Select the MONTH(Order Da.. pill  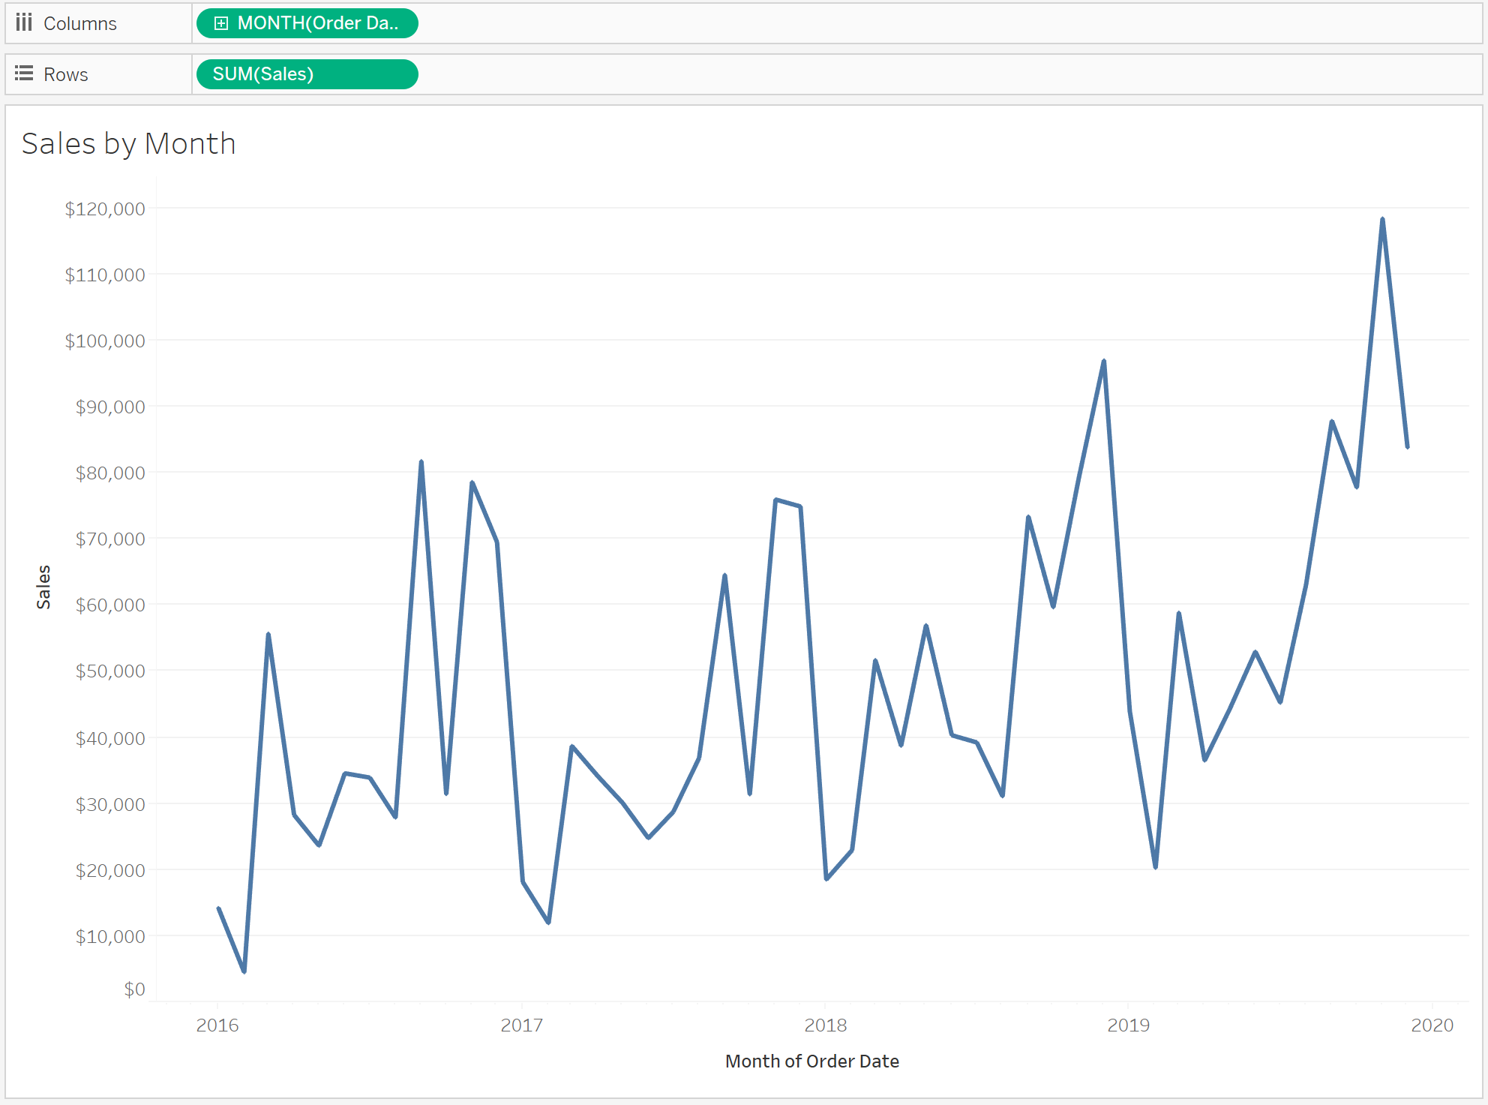pos(307,23)
